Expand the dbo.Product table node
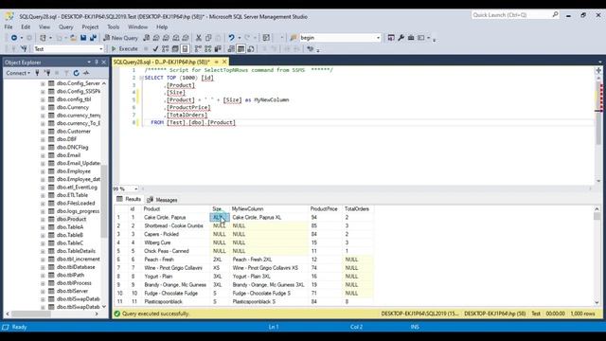The image size is (606, 341). coord(43,219)
